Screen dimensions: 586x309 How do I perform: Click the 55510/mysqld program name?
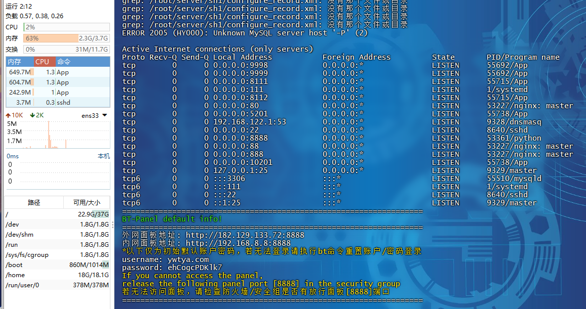pos(514,179)
